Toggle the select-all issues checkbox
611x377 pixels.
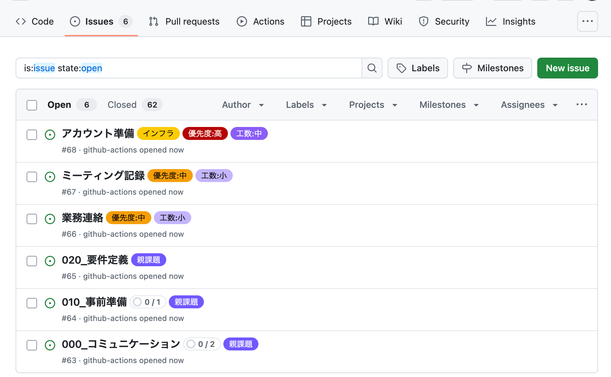pos(32,105)
